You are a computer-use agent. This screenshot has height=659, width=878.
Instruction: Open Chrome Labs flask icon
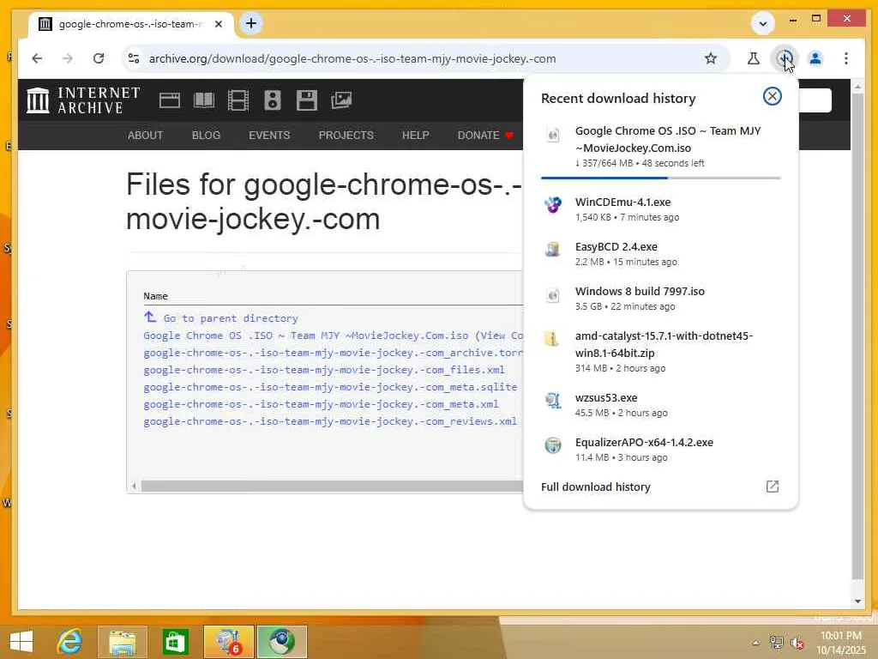[x=754, y=58]
